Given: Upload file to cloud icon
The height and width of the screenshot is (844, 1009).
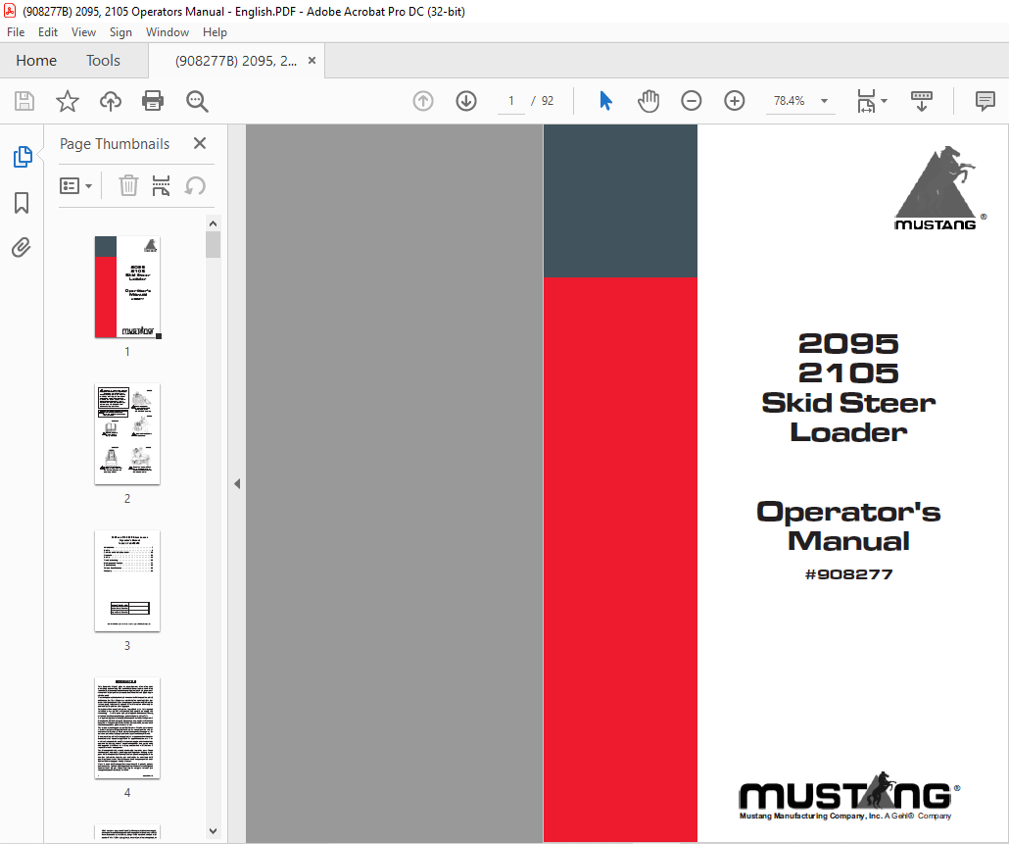Looking at the screenshot, I should tap(110, 101).
